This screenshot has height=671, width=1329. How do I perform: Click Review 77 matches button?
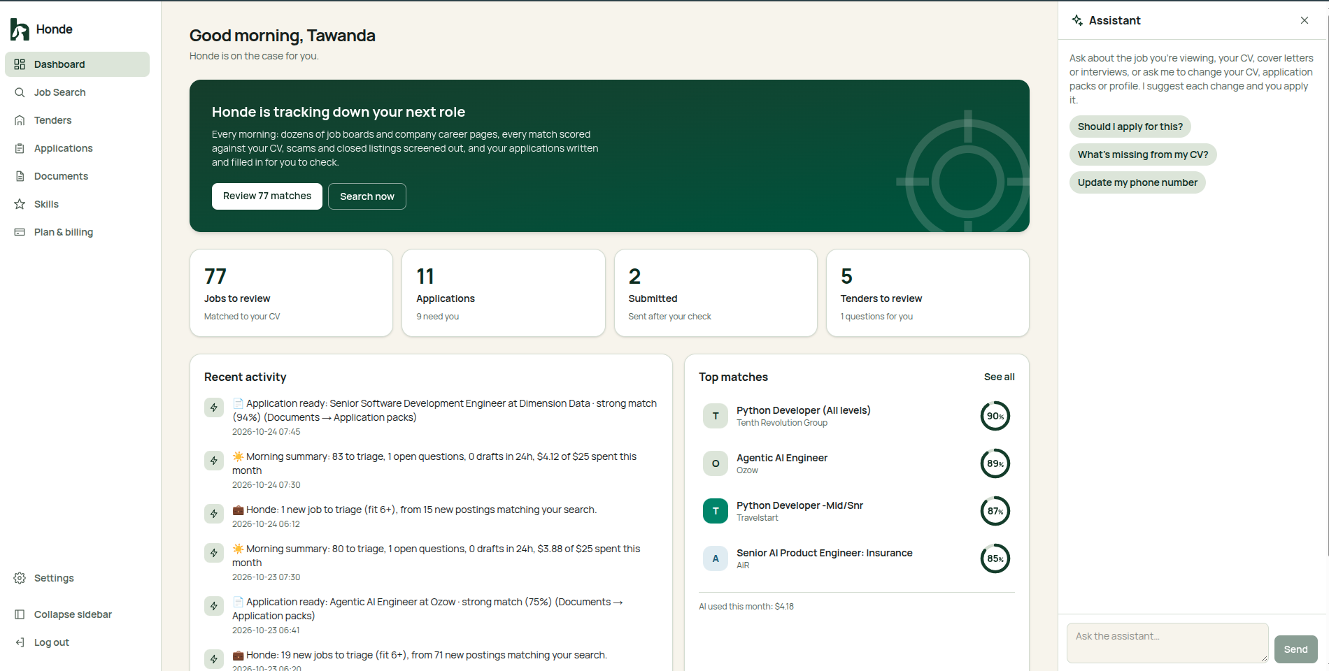point(267,196)
